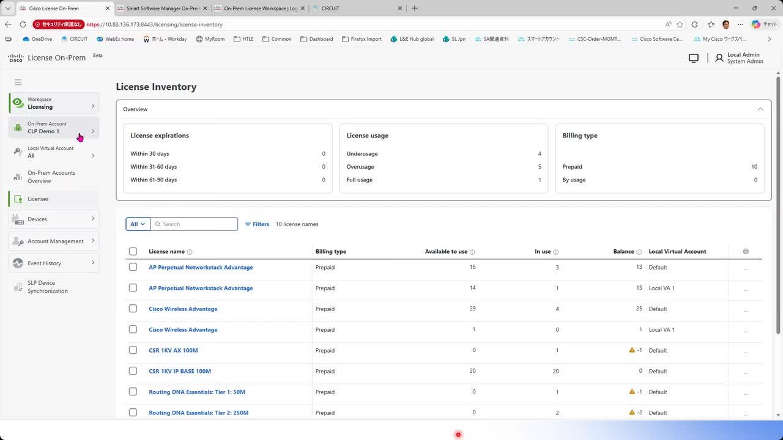Open Local Admin user profile icon
Image resolution: width=783 pixels, height=440 pixels.
[x=719, y=58]
